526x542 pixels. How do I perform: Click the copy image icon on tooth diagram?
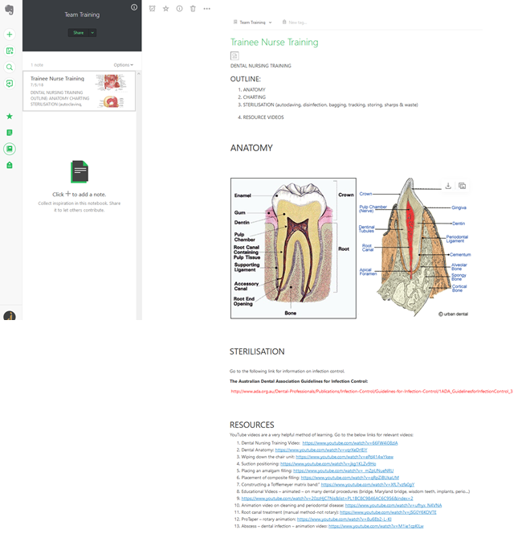click(x=462, y=186)
